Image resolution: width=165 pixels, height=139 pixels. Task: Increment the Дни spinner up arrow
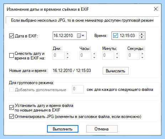click(67, 54)
